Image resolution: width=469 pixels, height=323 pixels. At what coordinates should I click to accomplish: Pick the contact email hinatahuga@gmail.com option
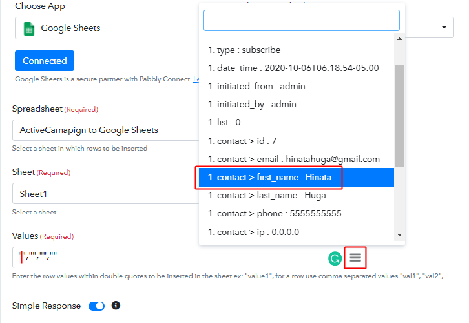(x=297, y=159)
